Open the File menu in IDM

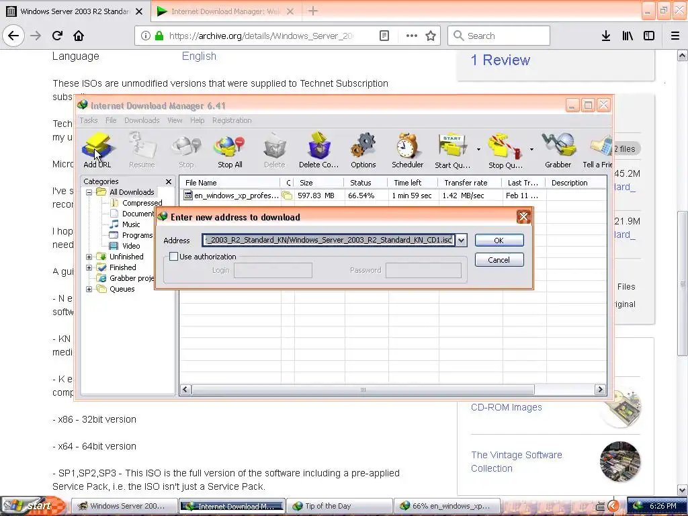(111, 120)
